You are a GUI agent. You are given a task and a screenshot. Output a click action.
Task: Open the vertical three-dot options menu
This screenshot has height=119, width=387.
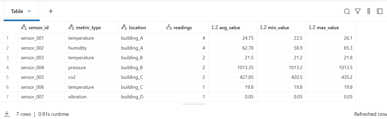[x=368, y=11]
